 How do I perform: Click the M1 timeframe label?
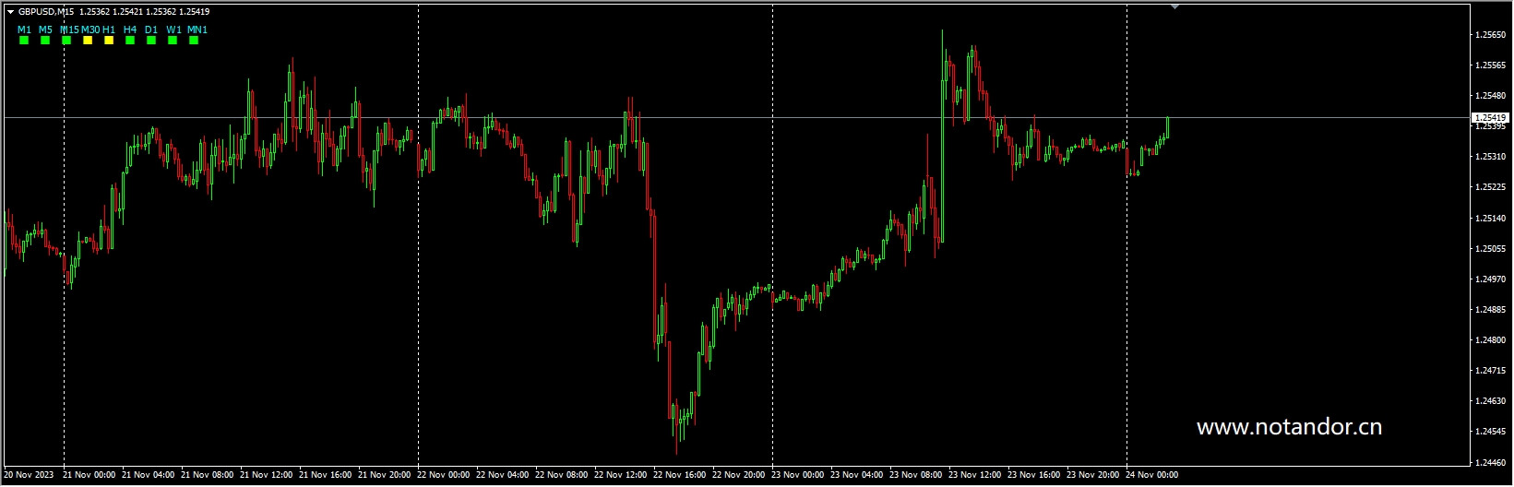click(24, 30)
